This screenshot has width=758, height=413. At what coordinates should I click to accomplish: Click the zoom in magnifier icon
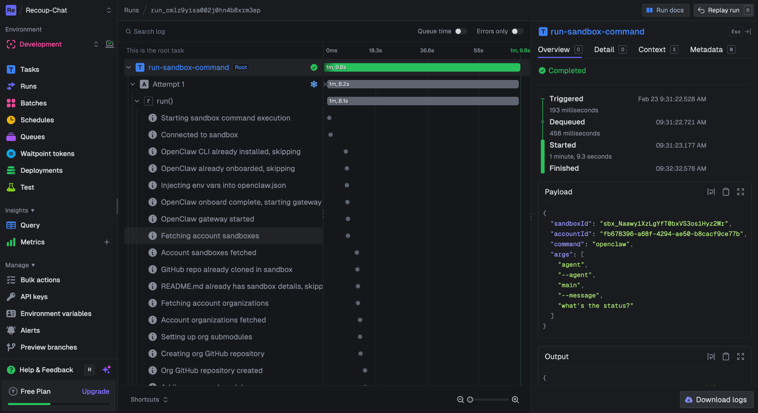click(x=515, y=399)
